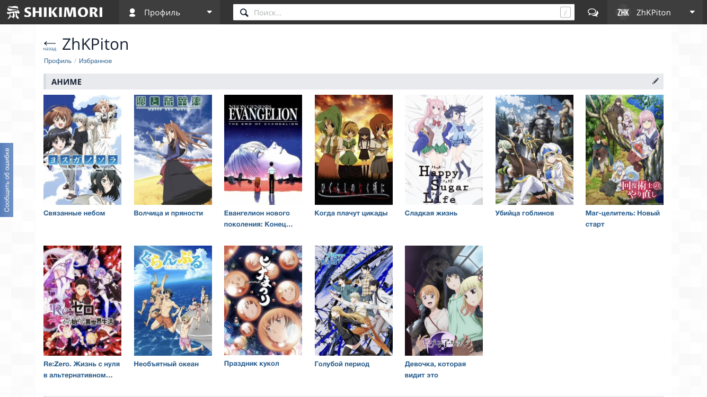The height and width of the screenshot is (397, 707).
Task: Follow the 'Сладкая жизнь' title link
Action: coord(431,213)
